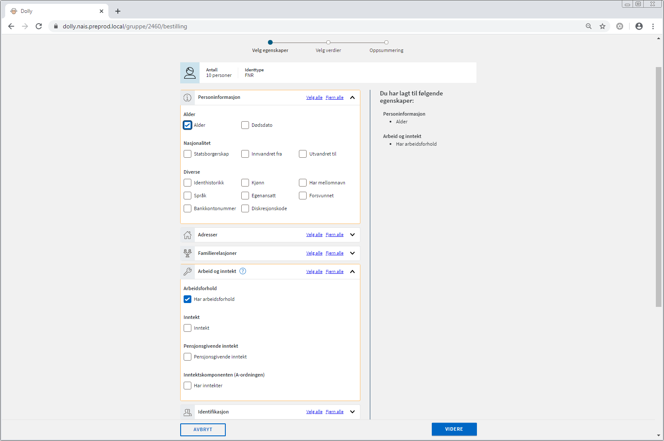664x441 pixels.
Task: Expand the Identifikasjon panel chevron
Action: pyautogui.click(x=353, y=412)
